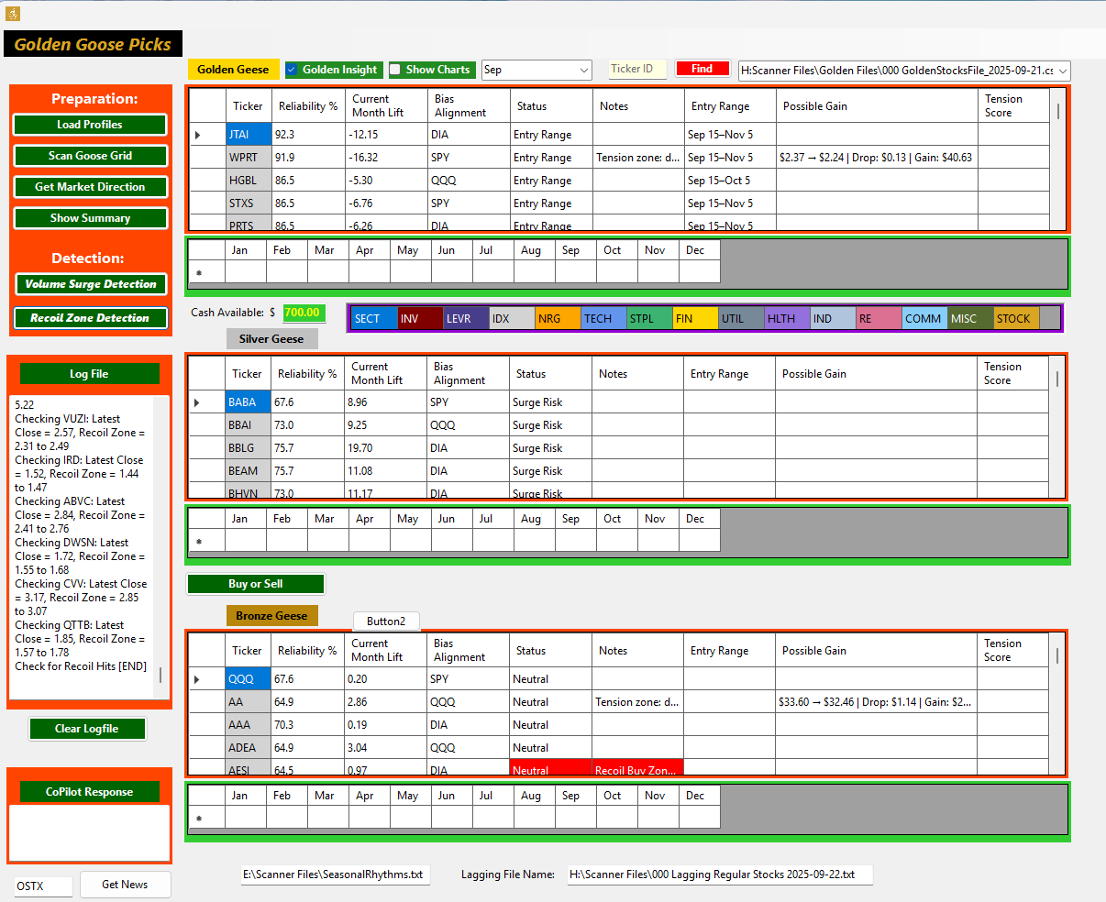
Task: Click the Buy or Sell button
Action: [256, 584]
